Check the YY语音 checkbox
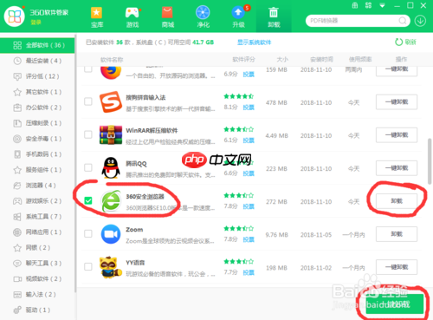The height and width of the screenshot is (320, 433). tap(88, 266)
